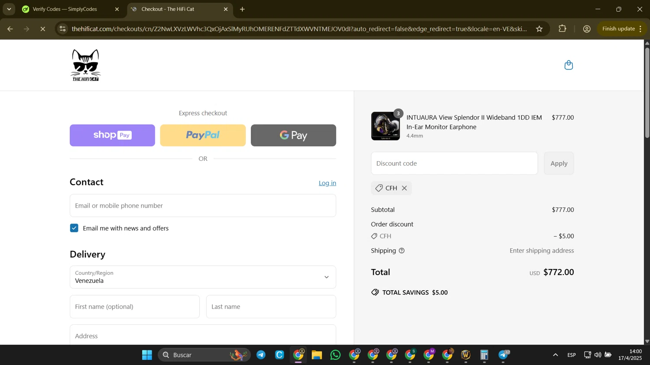This screenshot has height=365, width=650.
Task: Click the Last name field
Action: click(x=271, y=307)
